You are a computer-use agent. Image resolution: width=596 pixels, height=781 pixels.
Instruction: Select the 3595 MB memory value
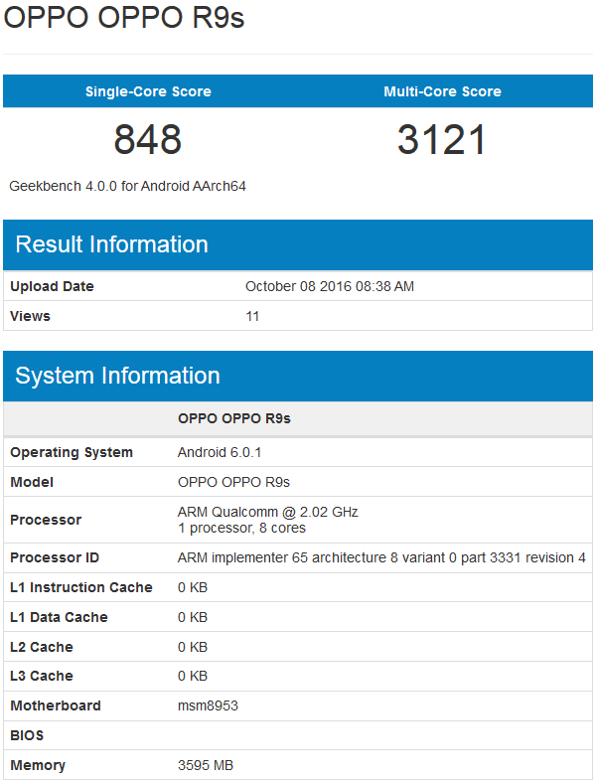click(206, 765)
